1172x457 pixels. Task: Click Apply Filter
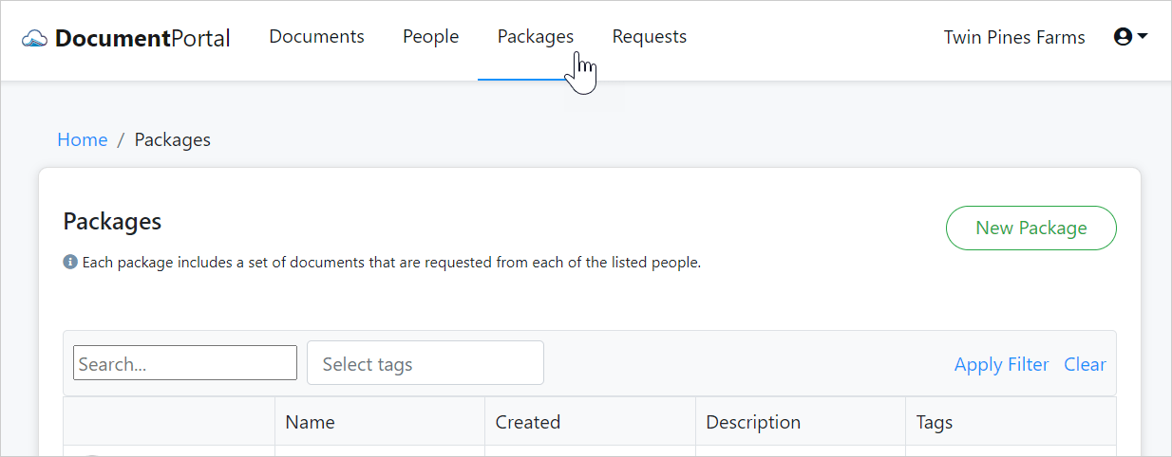click(1001, 365)
